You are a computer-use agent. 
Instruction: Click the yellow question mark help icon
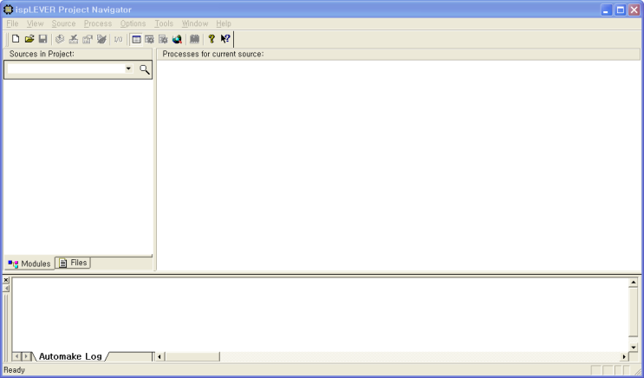pyautogui.click(x=211, y=39)
